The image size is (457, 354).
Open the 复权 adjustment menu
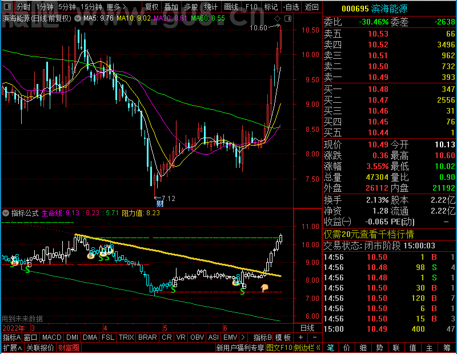tap(152, 7)
